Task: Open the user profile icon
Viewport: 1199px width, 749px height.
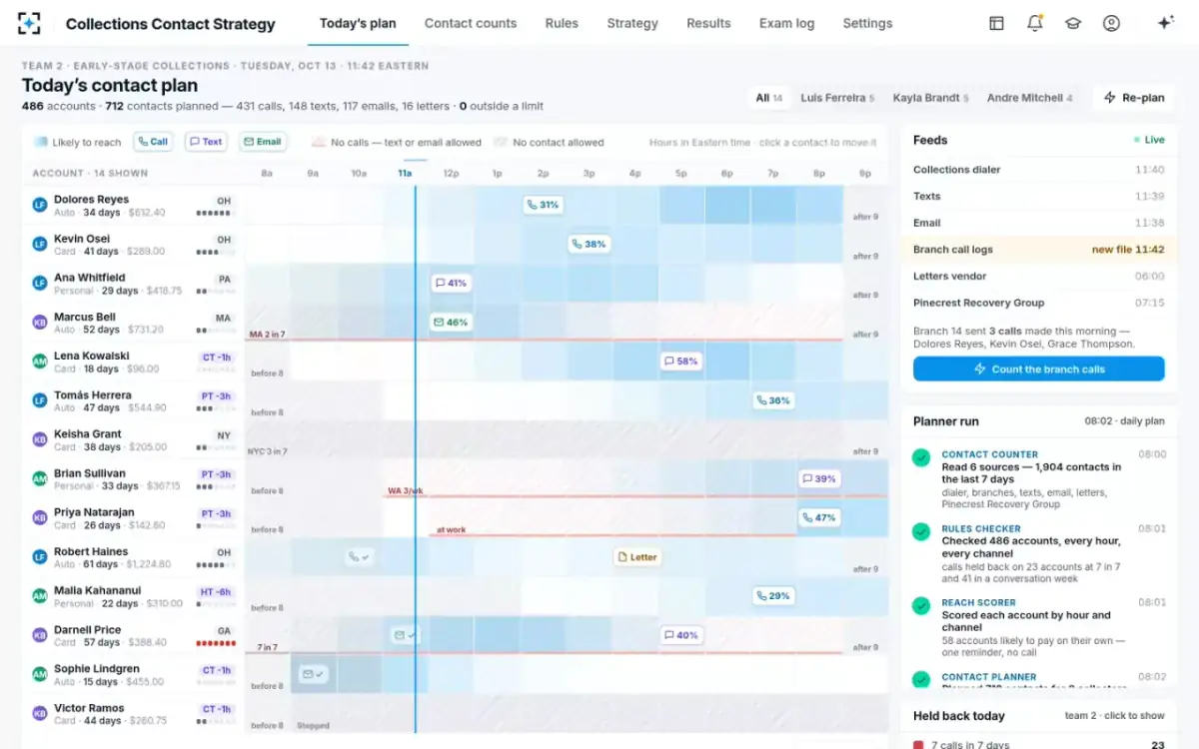Action: pos(1111,23)
